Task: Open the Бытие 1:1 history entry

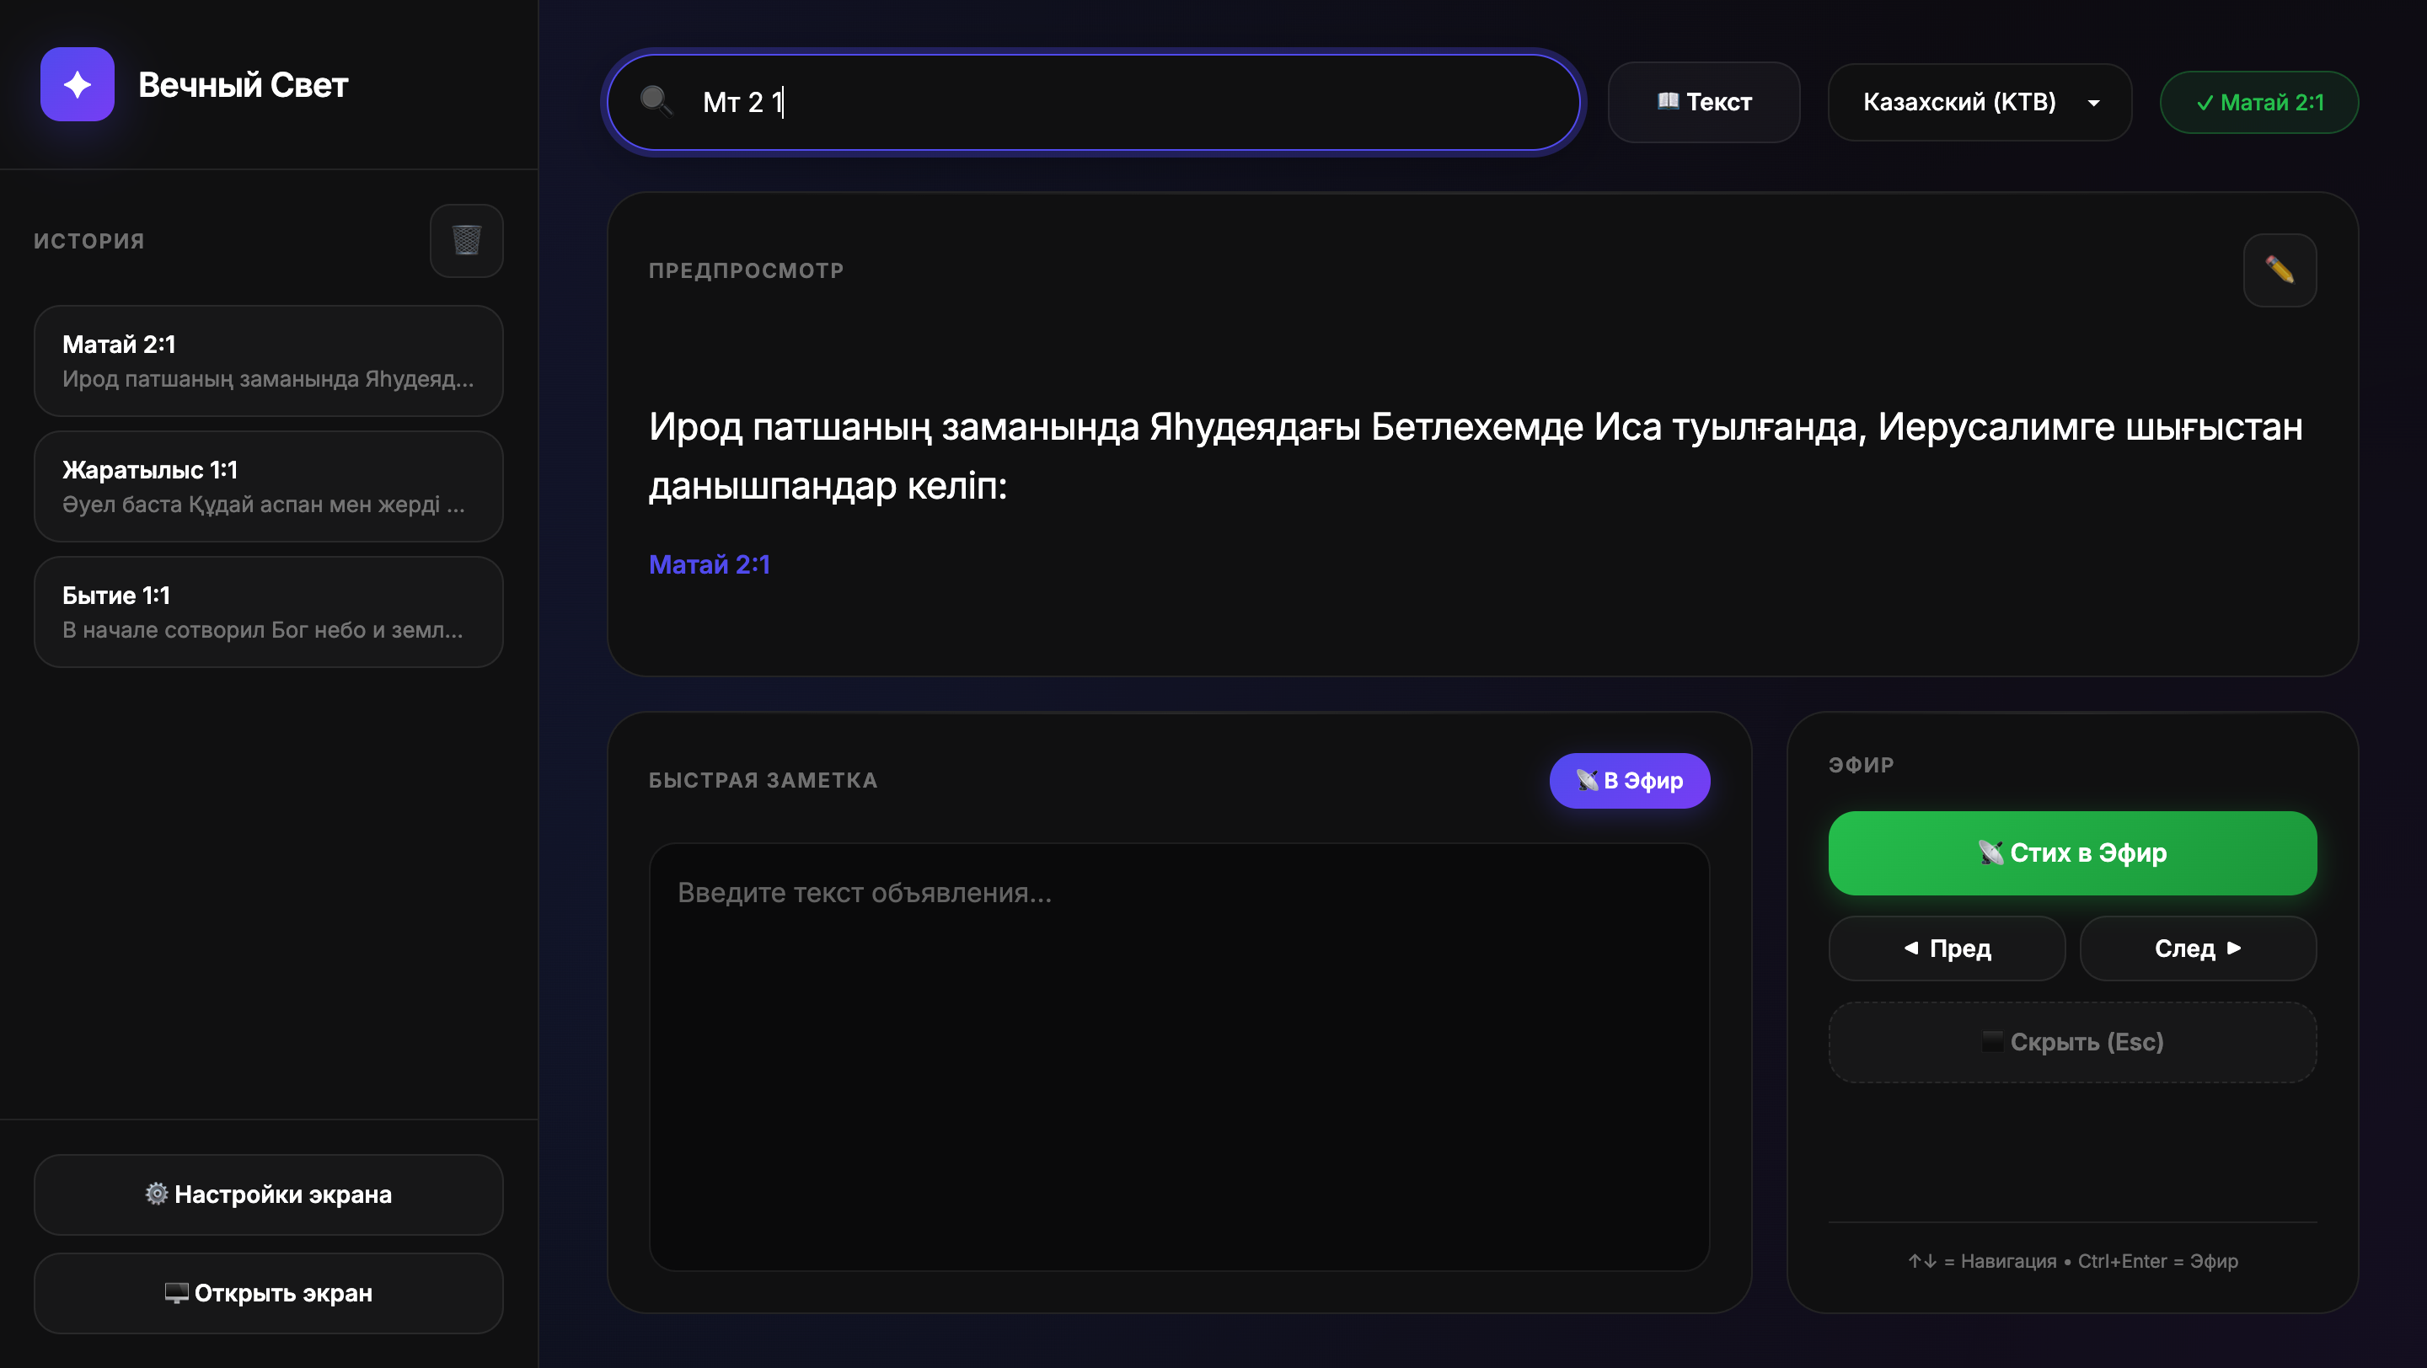Action: click(269, 612)
